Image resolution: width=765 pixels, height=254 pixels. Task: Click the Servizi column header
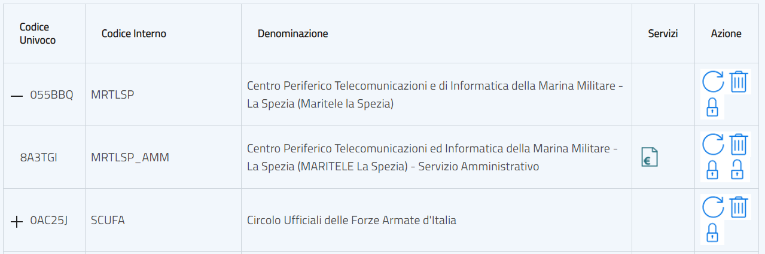pyautogui.click(x=663, y=33)
